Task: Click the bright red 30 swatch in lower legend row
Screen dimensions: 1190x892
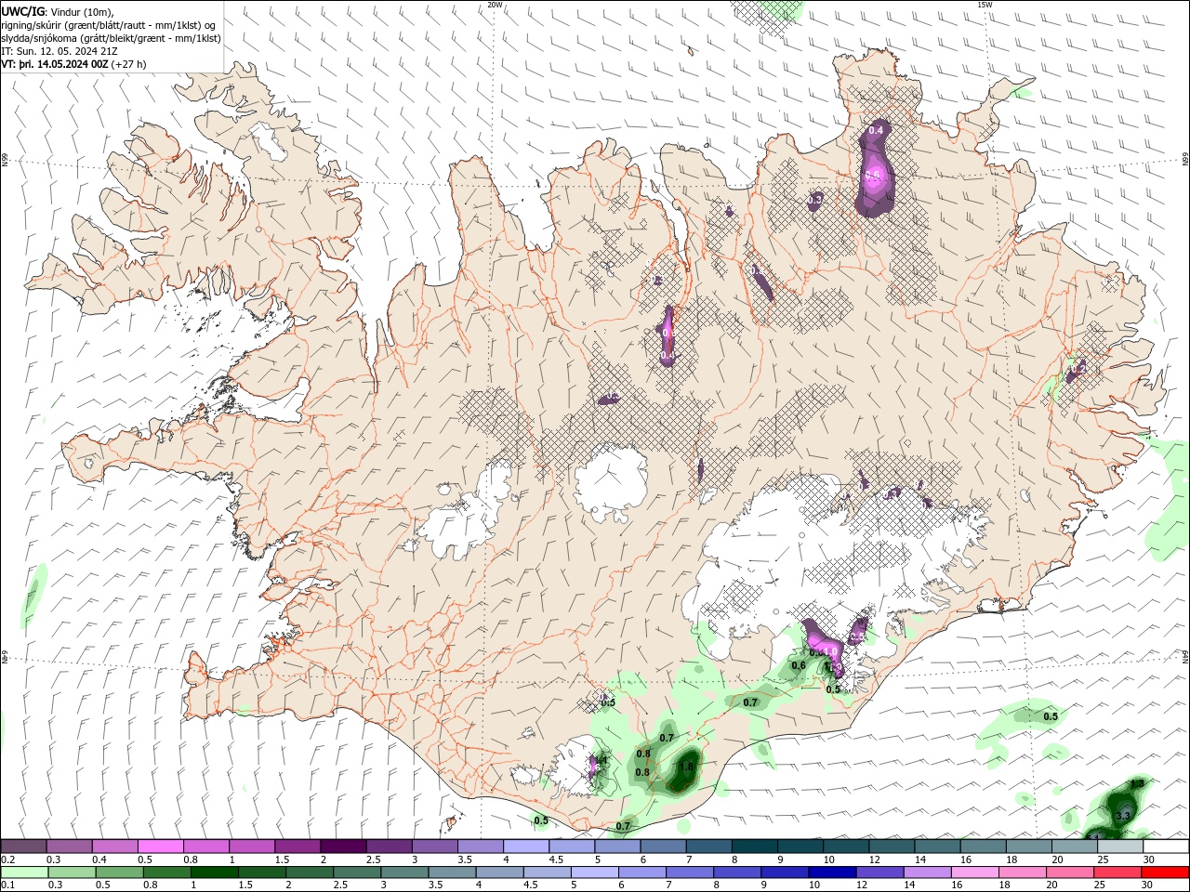Action: point(1164,872)
